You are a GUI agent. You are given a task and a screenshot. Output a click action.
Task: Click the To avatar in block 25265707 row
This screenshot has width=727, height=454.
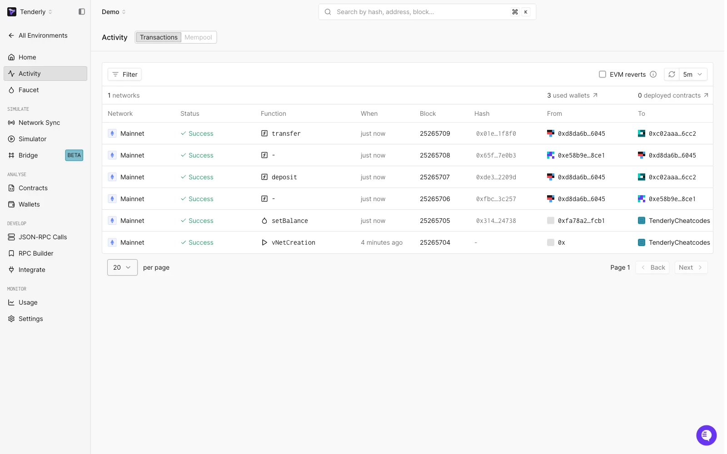(x=642, y=177)
